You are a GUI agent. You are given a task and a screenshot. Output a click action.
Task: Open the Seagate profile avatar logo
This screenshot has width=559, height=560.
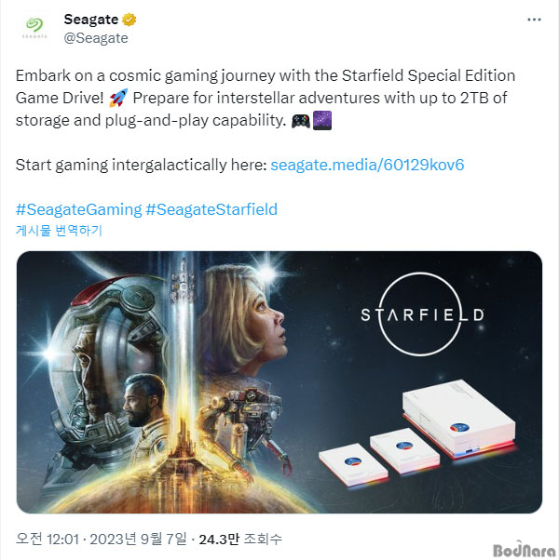coord(34,28)
